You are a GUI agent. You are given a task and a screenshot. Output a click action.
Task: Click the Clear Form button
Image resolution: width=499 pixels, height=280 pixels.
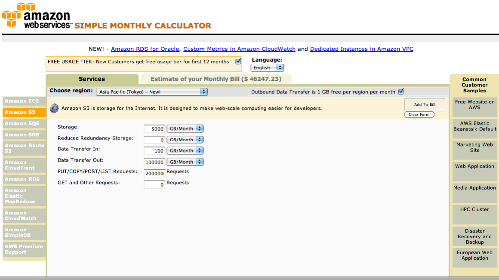pos(419,115)
